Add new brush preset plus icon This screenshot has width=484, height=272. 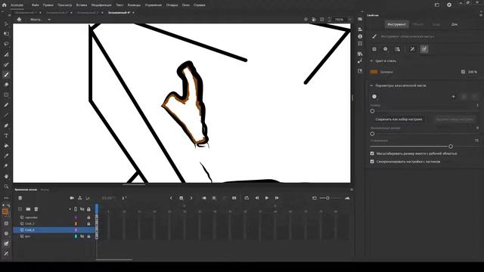pyautogui.click(x=454, y=97)
